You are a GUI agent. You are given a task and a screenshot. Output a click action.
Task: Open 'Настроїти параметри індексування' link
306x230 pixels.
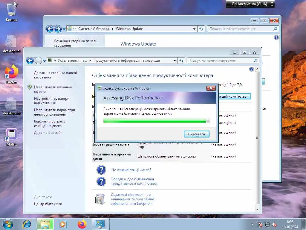51,101
